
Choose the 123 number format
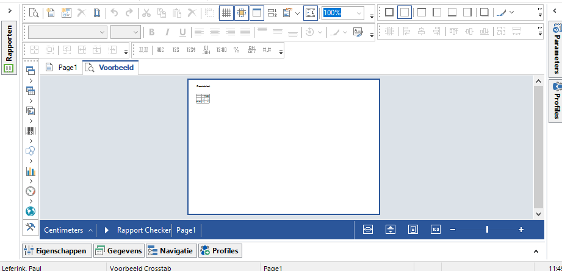(x=176, y=50)
